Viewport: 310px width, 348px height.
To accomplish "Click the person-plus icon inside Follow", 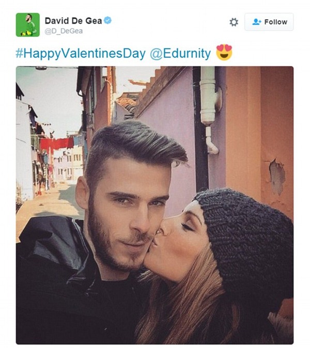I will (x=257, y=22).
